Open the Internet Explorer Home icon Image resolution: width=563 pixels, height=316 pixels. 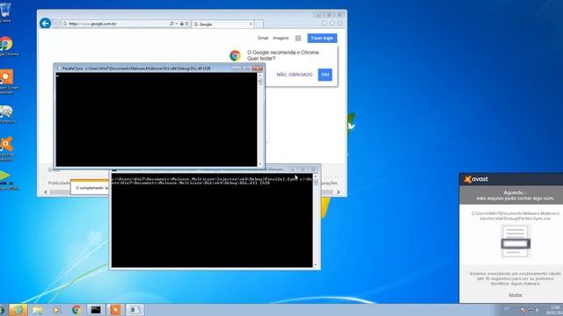pyautogui.click(x=325, y=24)
